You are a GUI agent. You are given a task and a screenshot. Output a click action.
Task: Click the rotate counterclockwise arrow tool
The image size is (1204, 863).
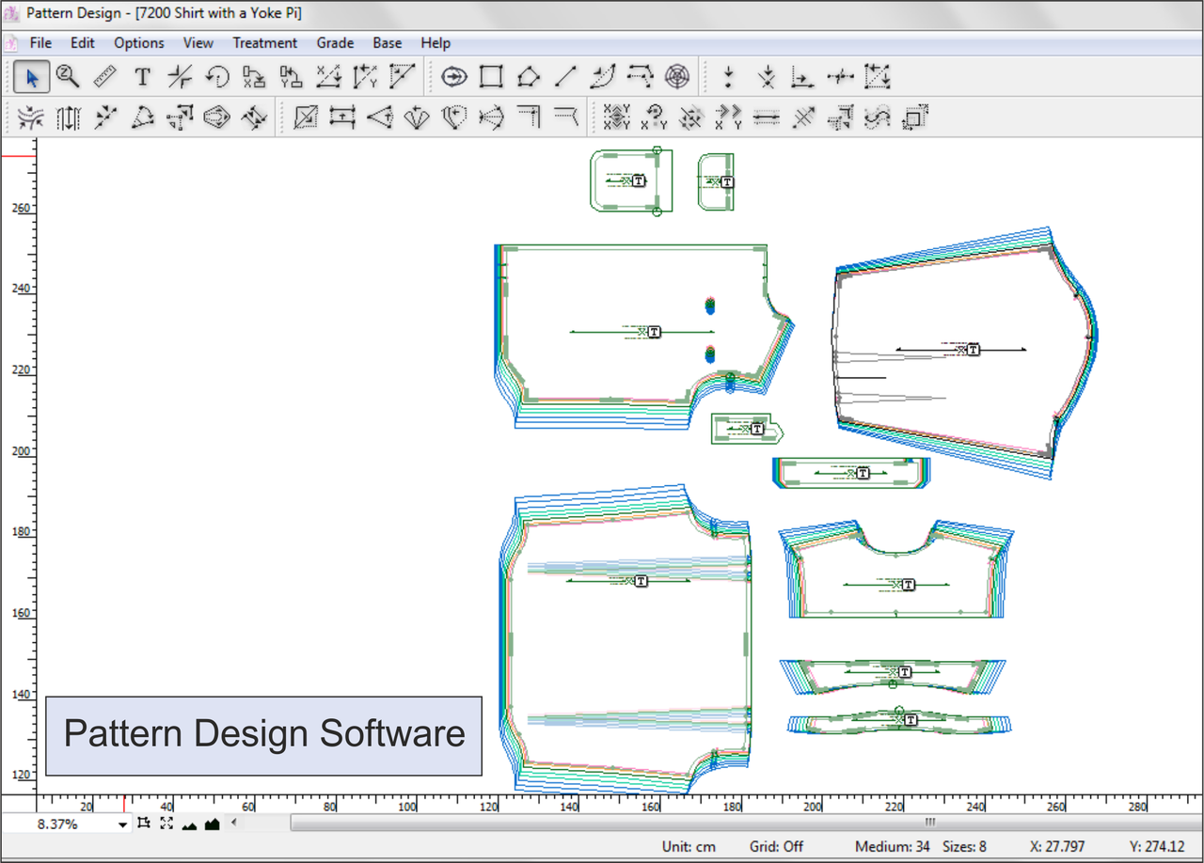[x=217, y=77]
